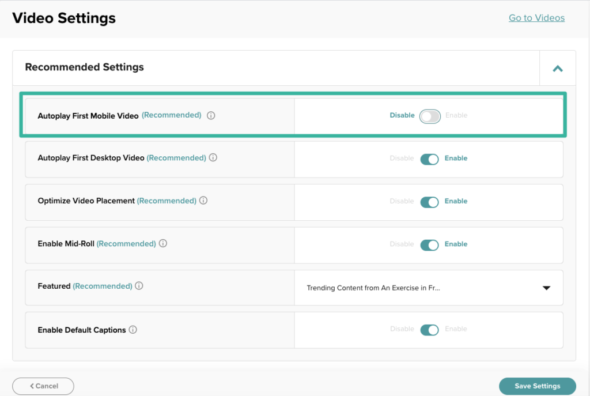This screenshot has width=590, height=396.
Task: Click Disable label for Autoplay First Mobile Video
Action: 402,115
